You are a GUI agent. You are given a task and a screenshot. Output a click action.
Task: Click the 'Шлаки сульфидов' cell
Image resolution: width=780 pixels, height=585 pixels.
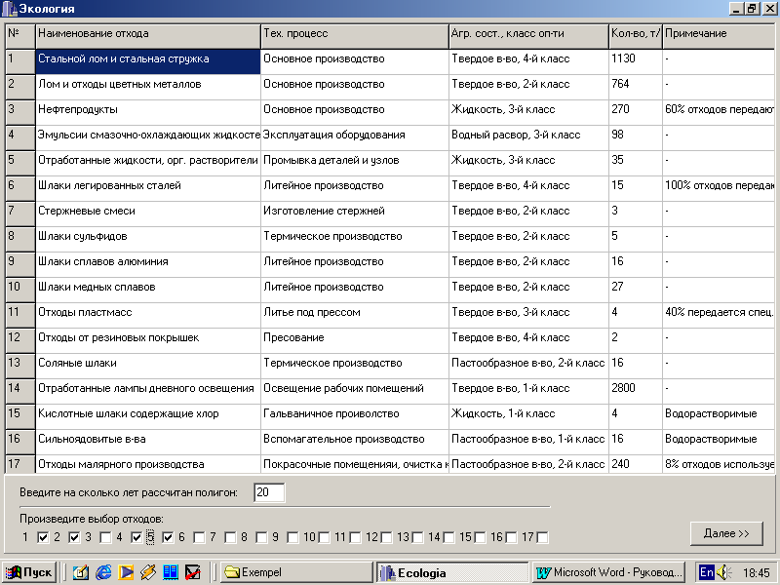pyautogui.click(x=148, y=239)
